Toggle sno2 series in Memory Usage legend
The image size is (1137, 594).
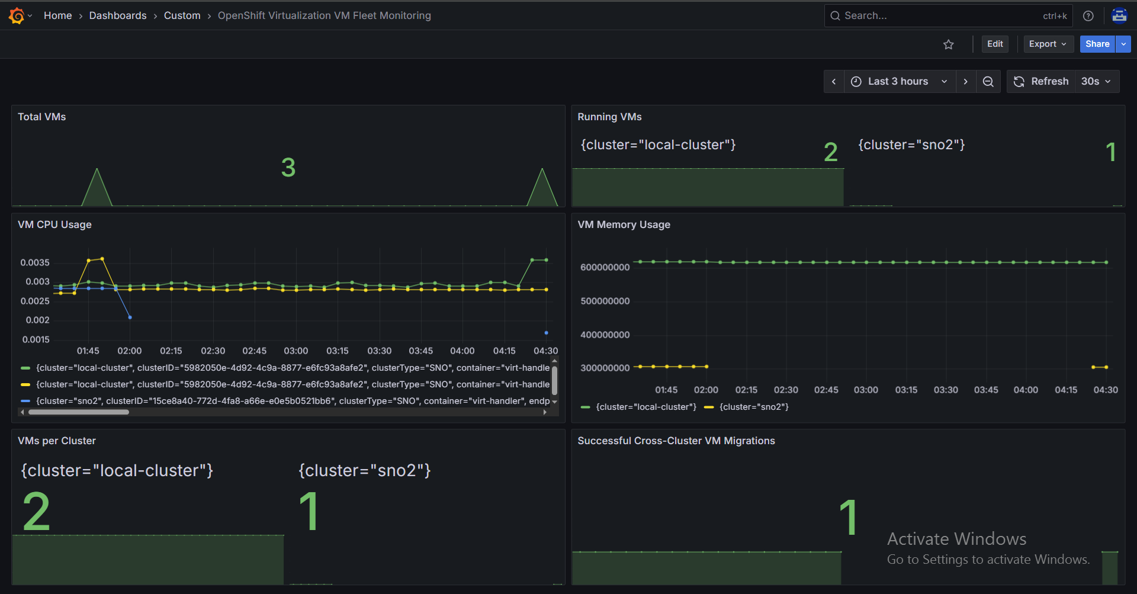(x=753, y=407)
